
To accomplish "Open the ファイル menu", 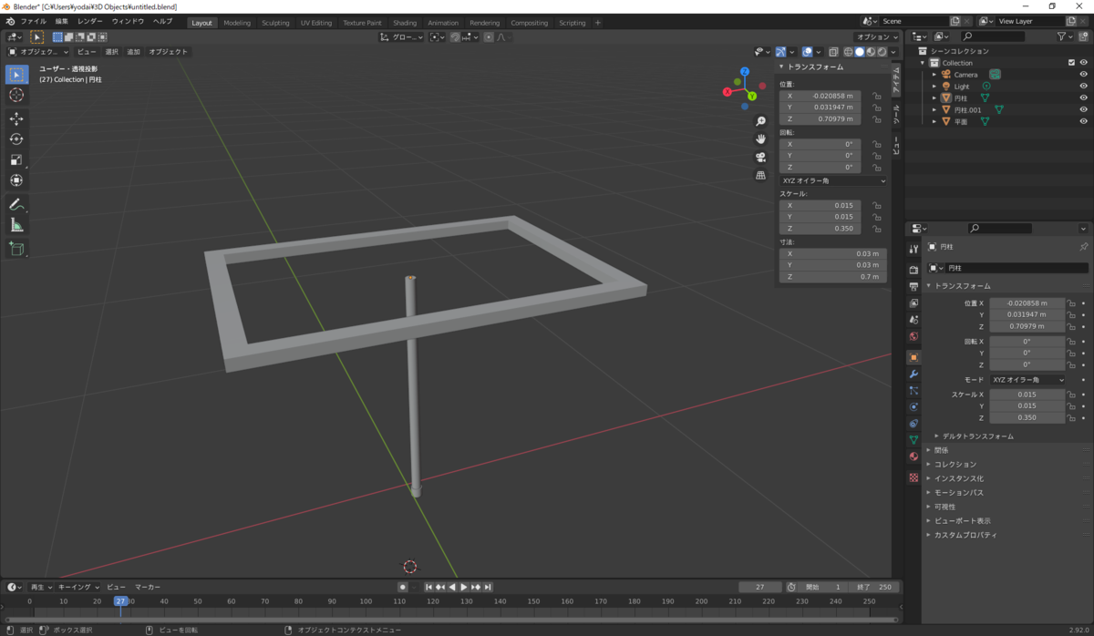I will pyautogui.click(x=33, y=21).
